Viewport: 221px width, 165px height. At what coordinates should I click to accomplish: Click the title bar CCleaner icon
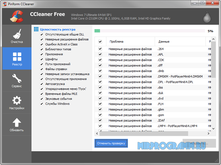pyautogui.click(x=4, y=4)
